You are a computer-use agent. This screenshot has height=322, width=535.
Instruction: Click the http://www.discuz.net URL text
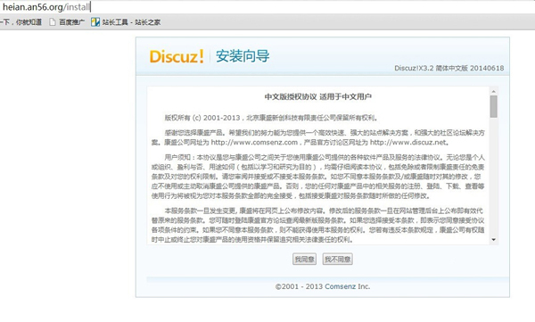408,143
